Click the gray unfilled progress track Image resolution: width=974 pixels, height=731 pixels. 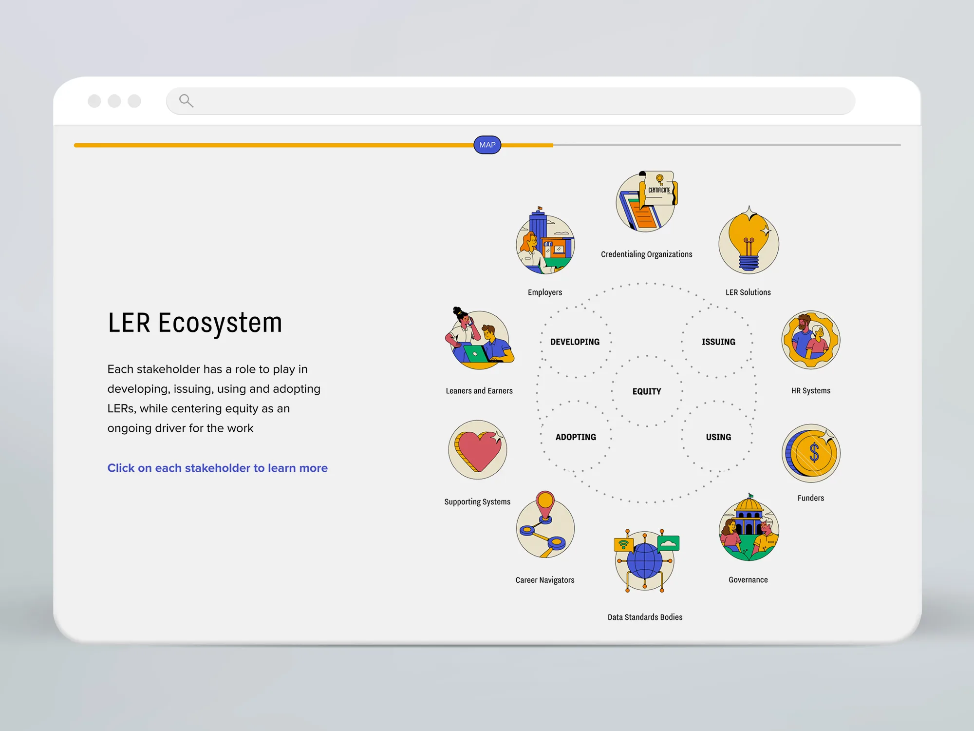726,145
